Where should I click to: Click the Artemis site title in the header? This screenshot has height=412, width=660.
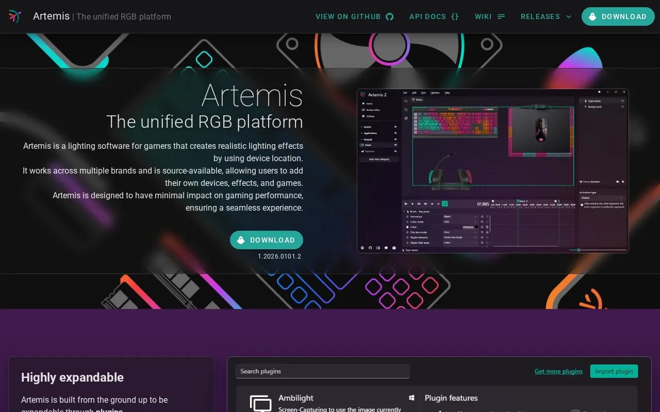click(51, 16)
